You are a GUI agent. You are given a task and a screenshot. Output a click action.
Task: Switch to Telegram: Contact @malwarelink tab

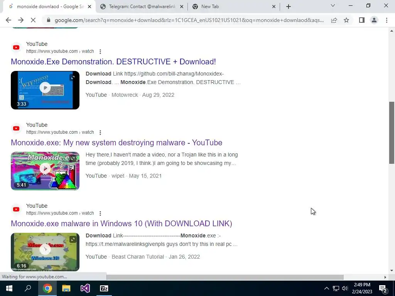pos(142,7)
